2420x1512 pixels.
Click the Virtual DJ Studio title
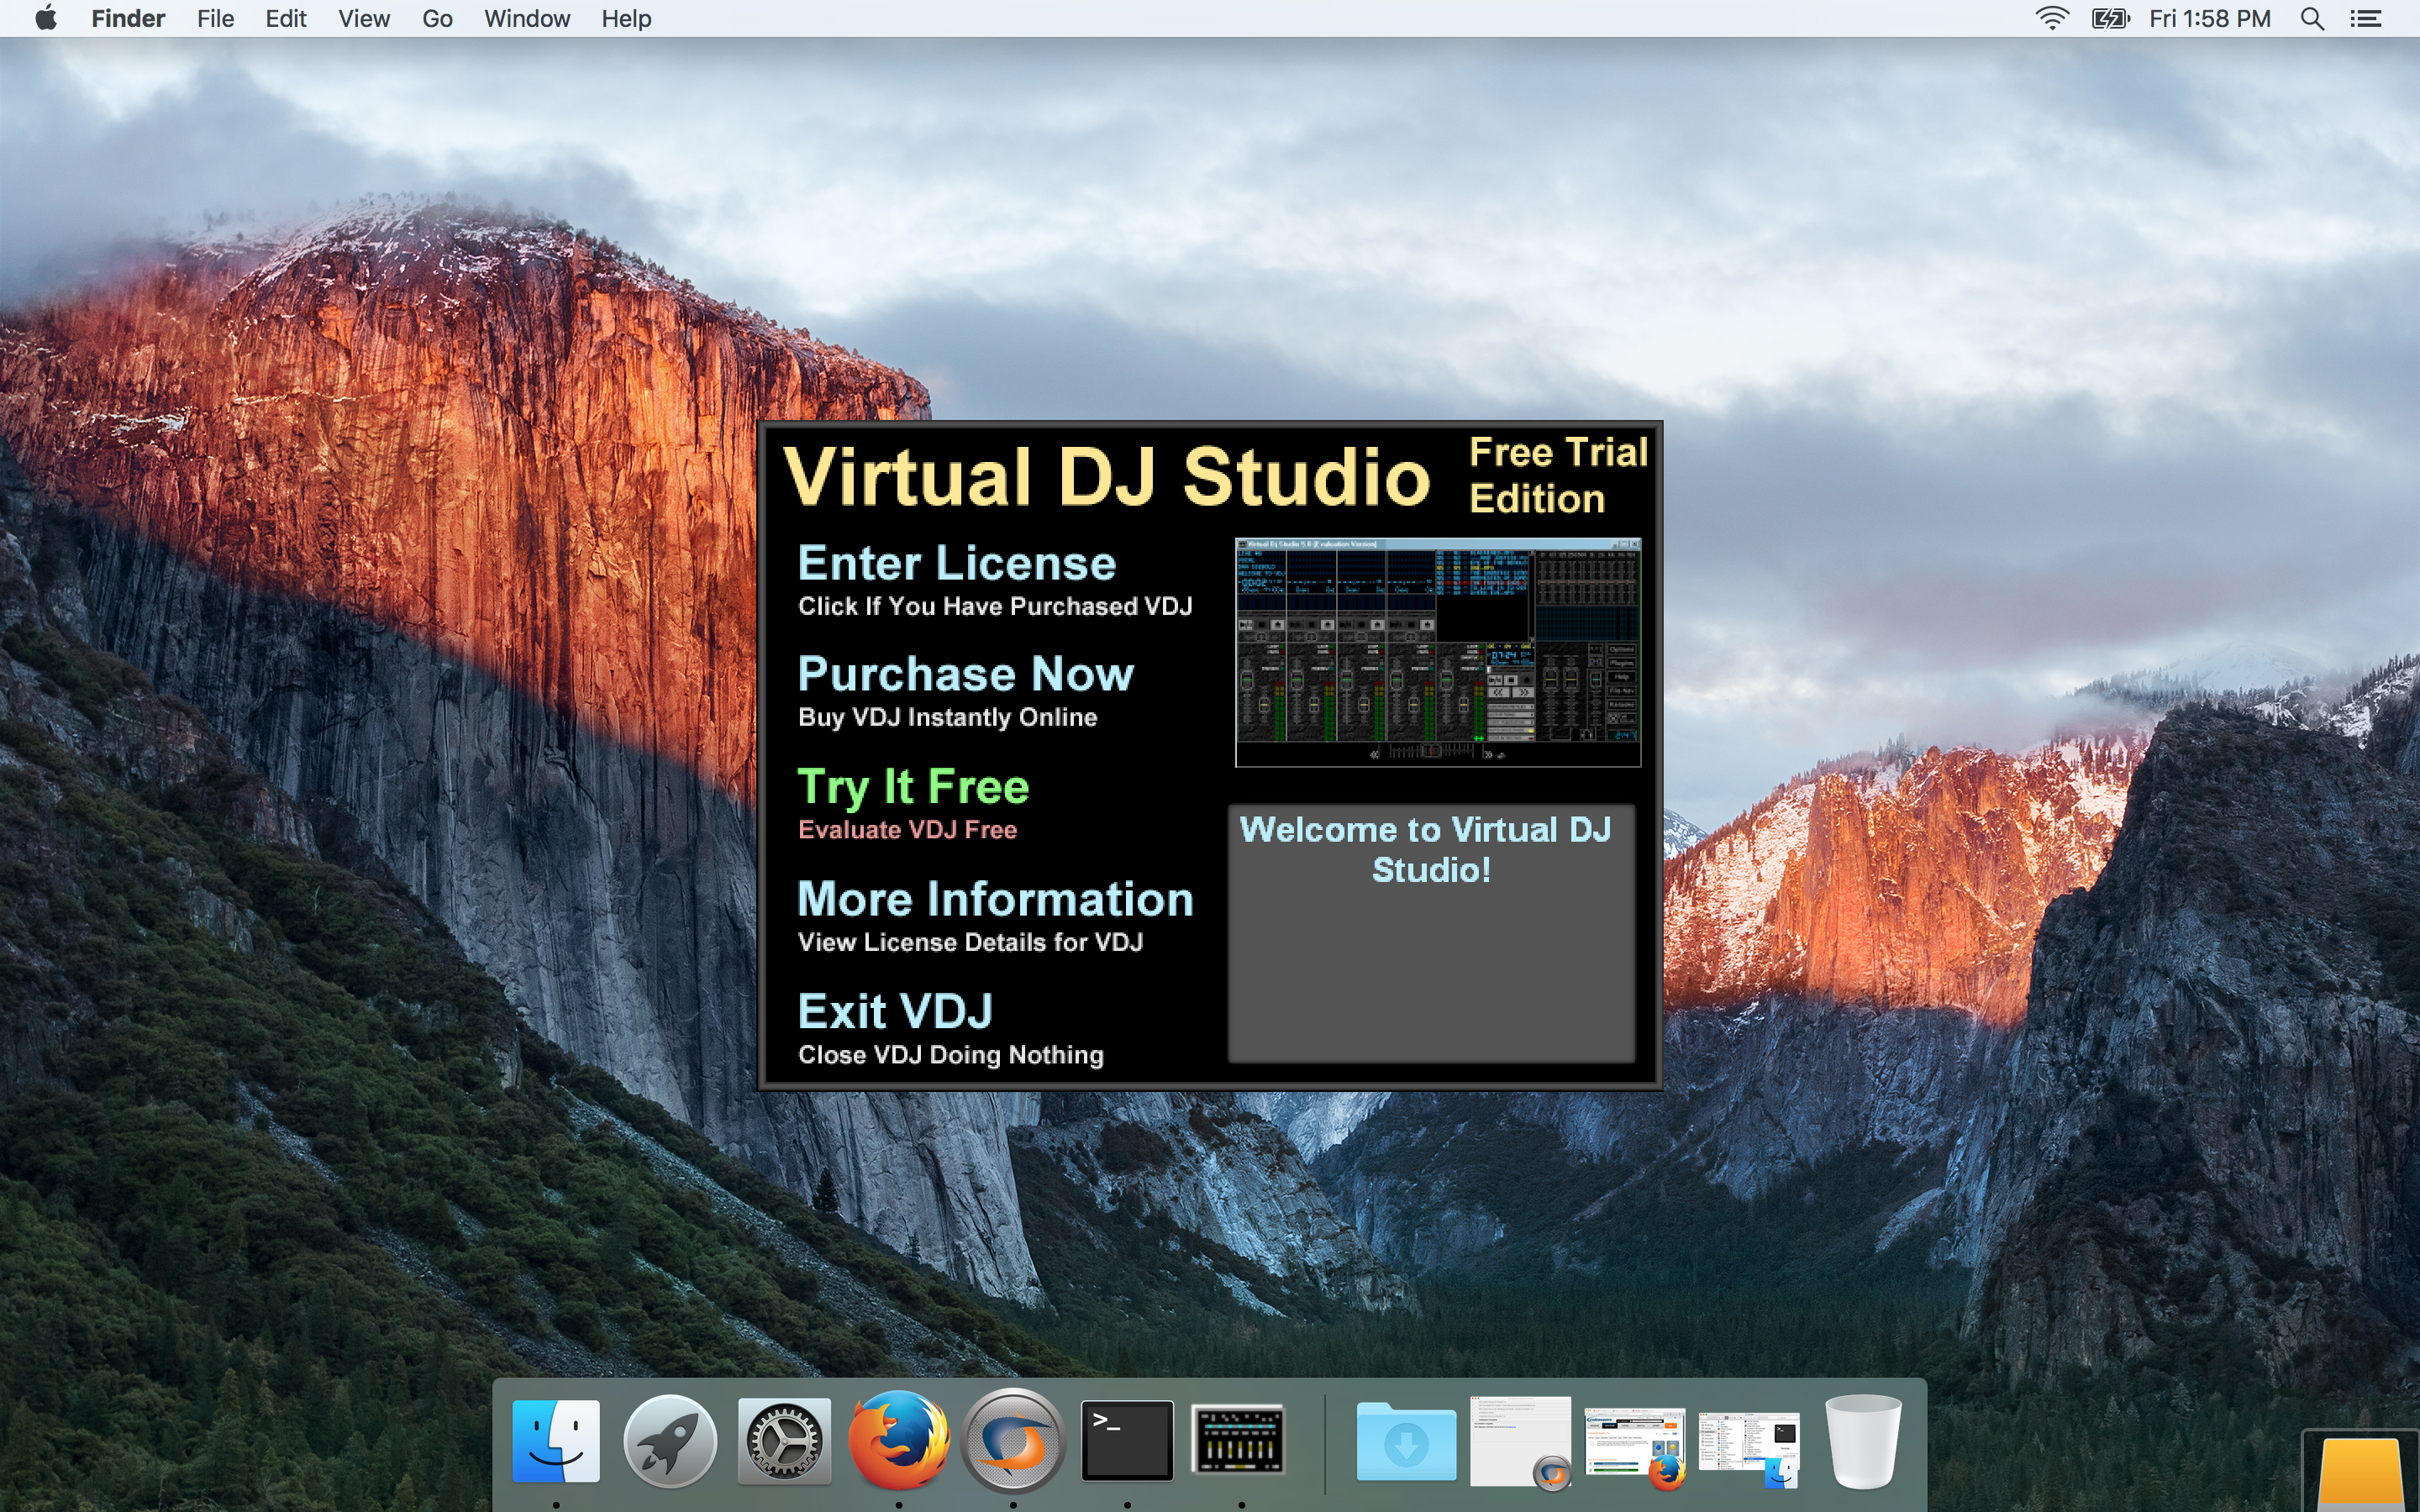[1106, 477]
